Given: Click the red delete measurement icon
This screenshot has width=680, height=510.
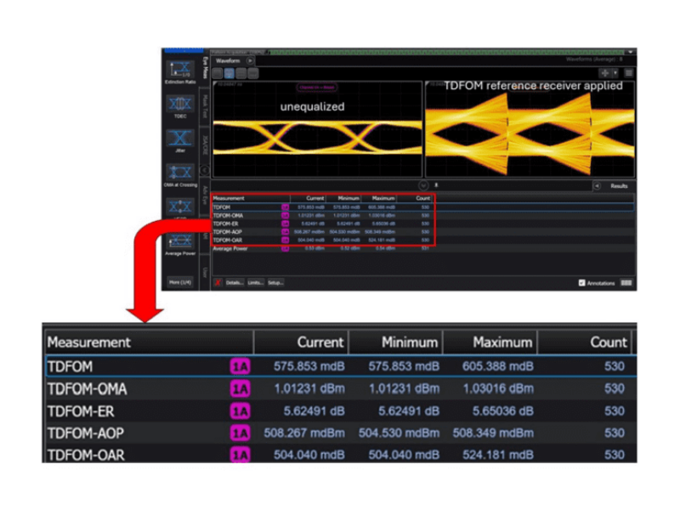Looking at the screenshot, I should coord(218,281).
